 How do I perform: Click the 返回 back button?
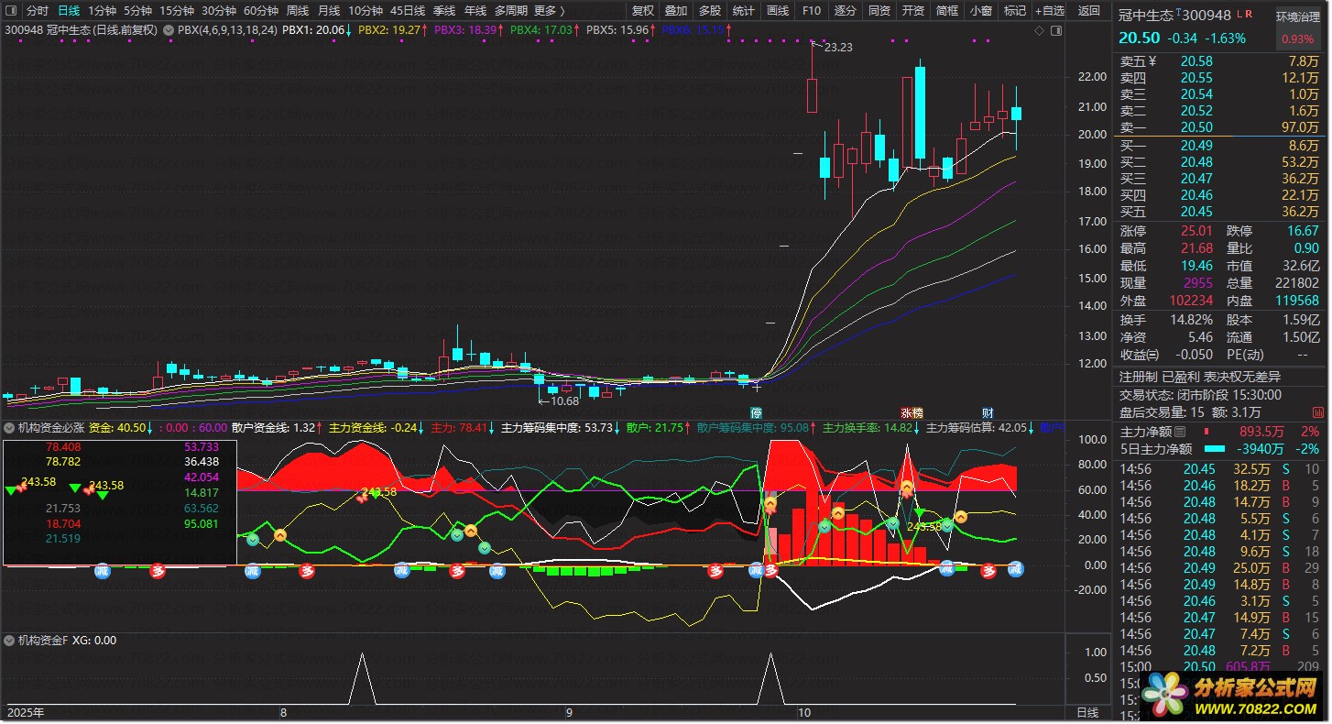click(1088, 11)
